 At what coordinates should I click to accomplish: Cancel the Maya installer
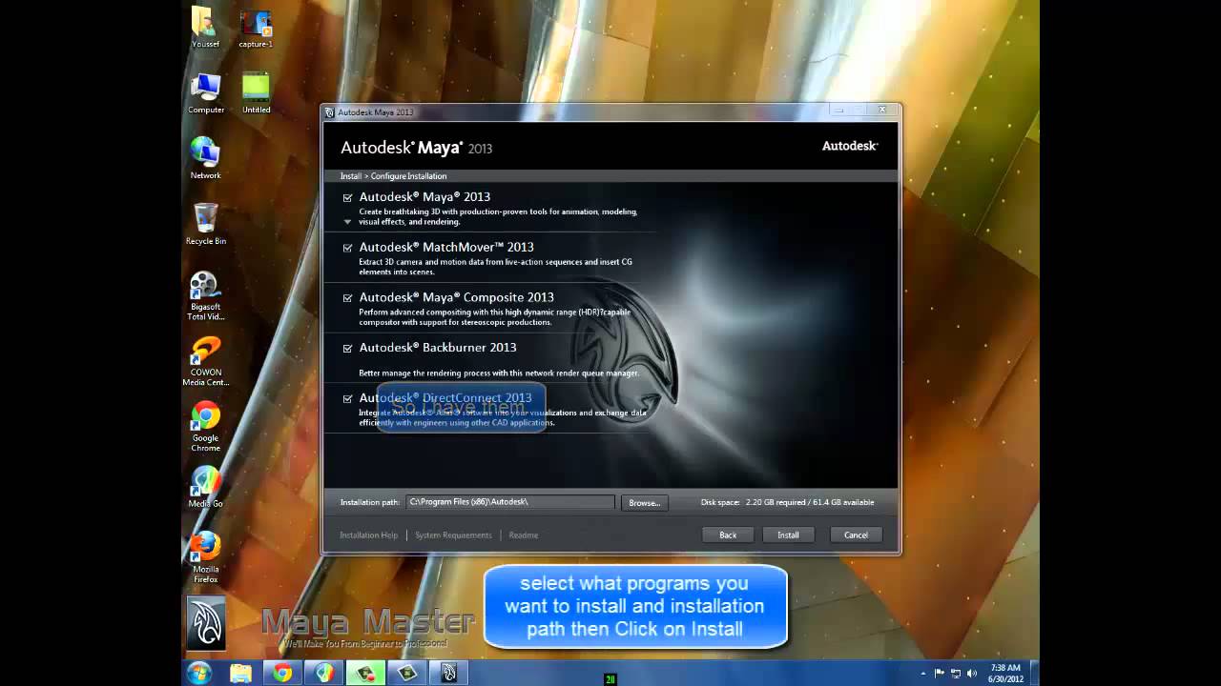point(856,535)
